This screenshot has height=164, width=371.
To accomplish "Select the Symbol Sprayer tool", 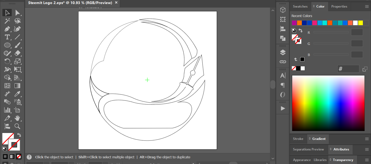I will coord(18,102).
